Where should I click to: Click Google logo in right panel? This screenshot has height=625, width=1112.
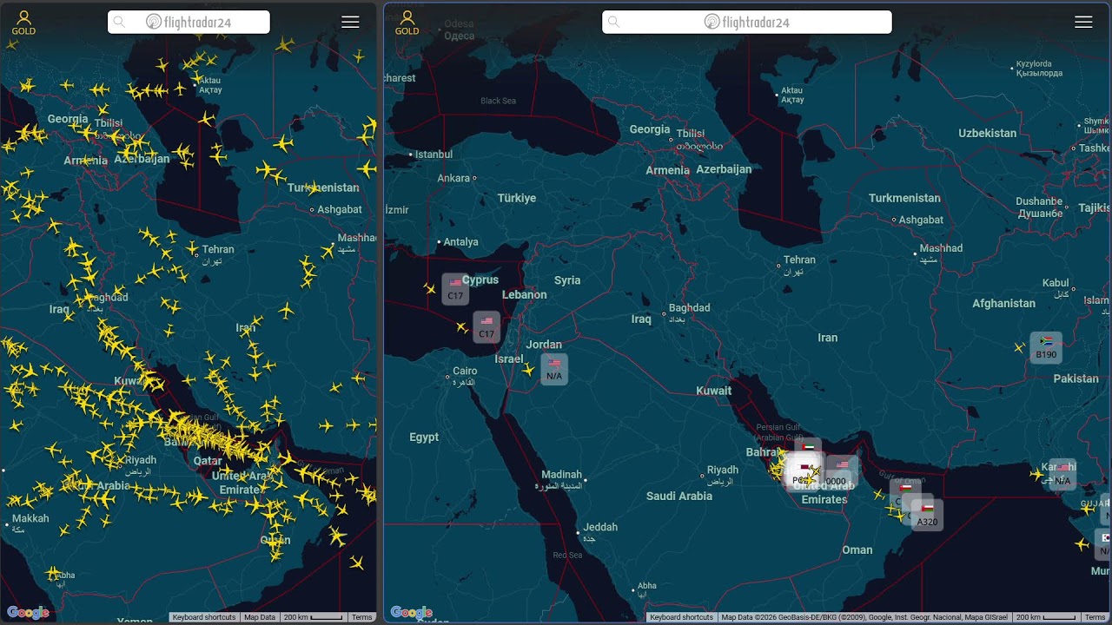coord(412,613)
